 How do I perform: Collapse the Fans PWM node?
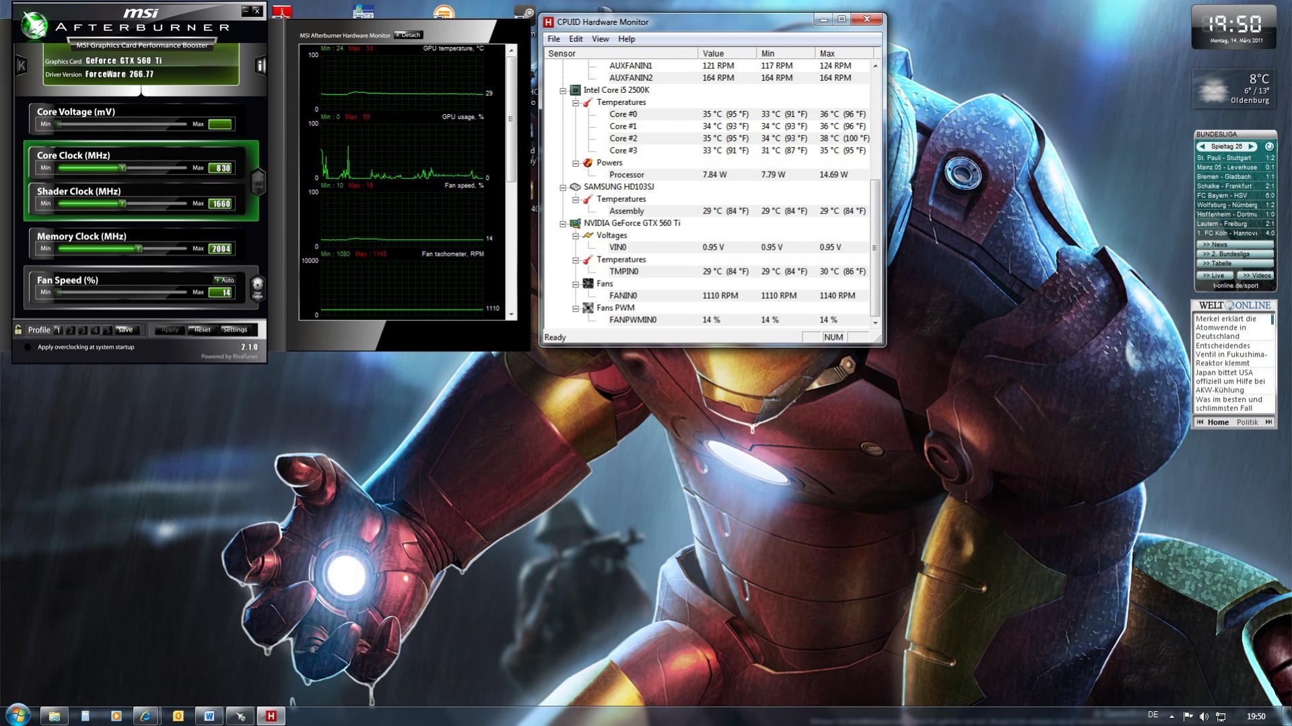tap(576, 308)
